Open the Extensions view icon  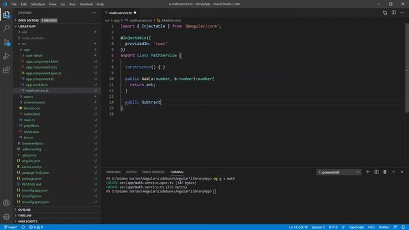pyautogui.click(x=6, y=70)
